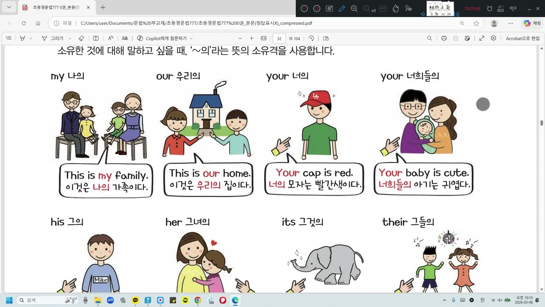Open Zoom from the taskbar
Image resolution: width=545 pixels, height=307 pixels.
coord(110,300)
